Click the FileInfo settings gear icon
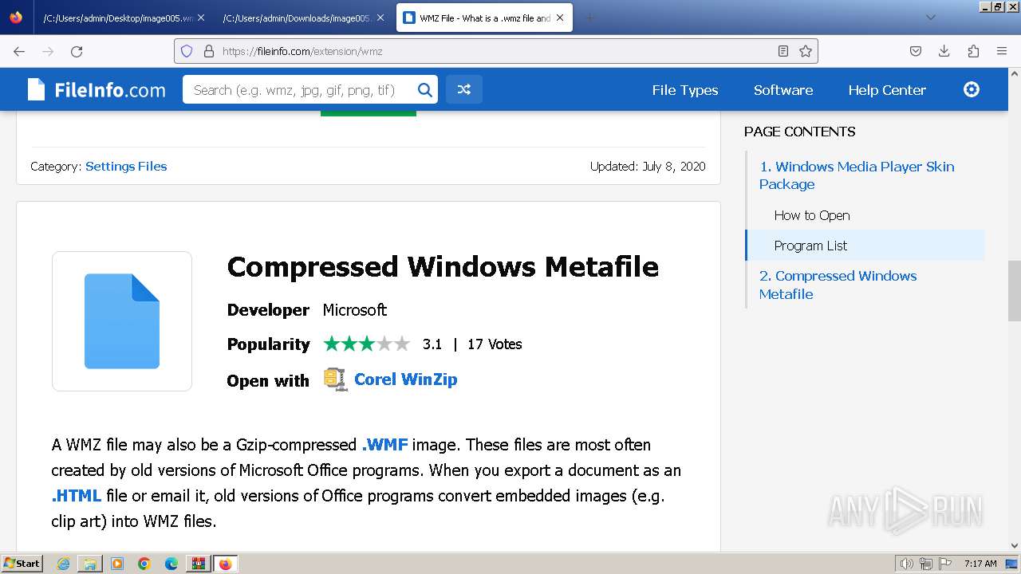This screenshot has width=1021, height=574. tap(972, 89)
